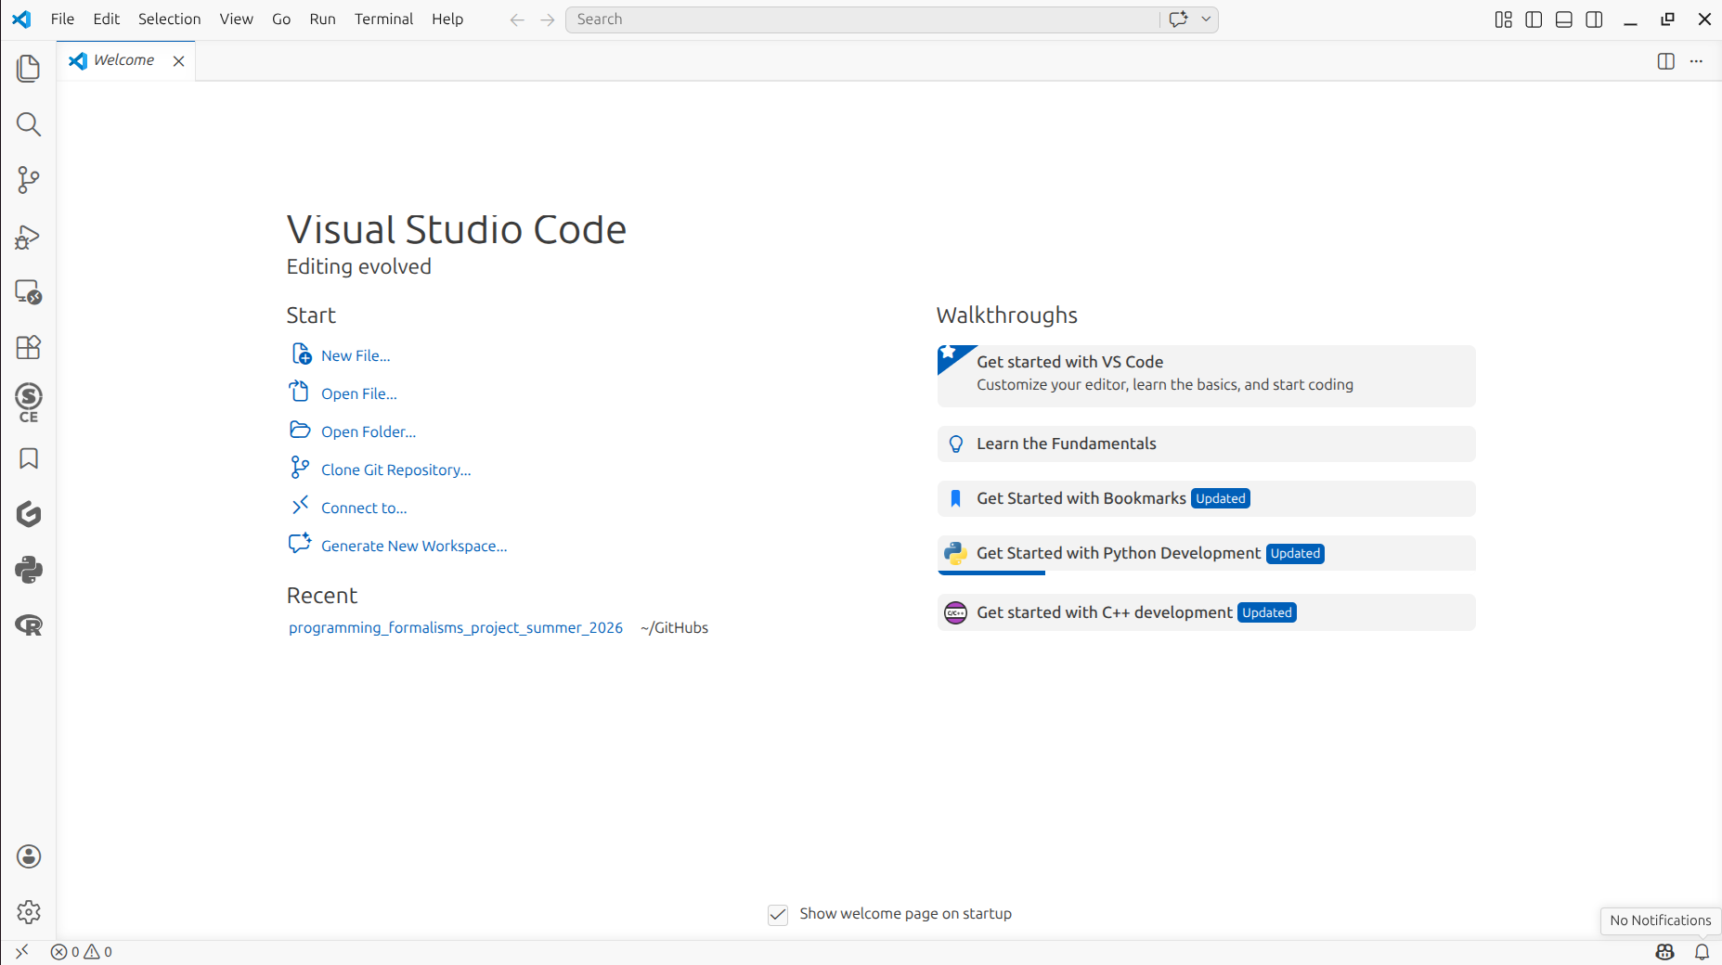The height and width of the screenshot is (965, 1722).
Task: Open the Explorer view in activity bar
Action: click(x=29, y=69)
